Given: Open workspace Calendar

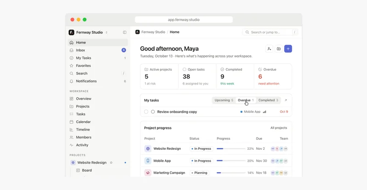Looking at the screenshot, I should tap(98, 121).
